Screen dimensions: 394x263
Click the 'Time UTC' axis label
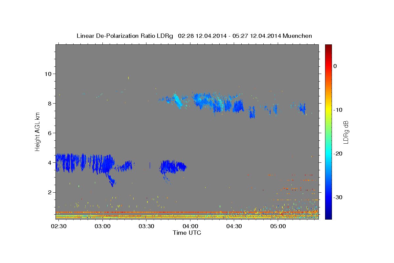click(187, 233)
